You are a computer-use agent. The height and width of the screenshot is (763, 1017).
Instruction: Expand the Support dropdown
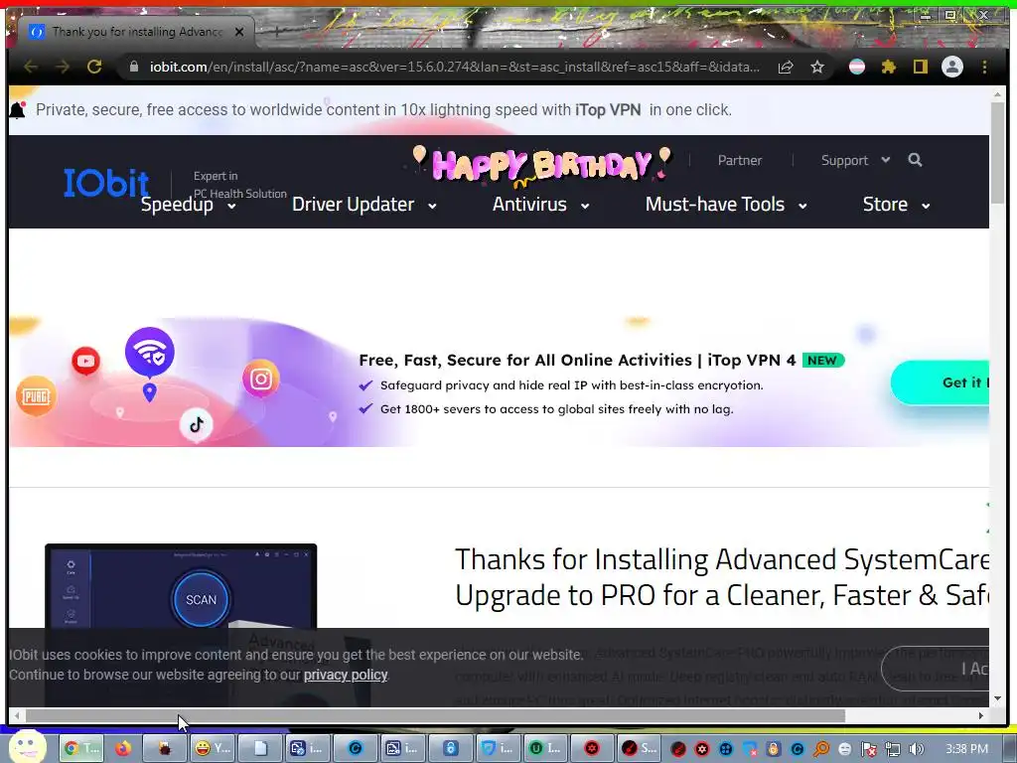point(855,160)
